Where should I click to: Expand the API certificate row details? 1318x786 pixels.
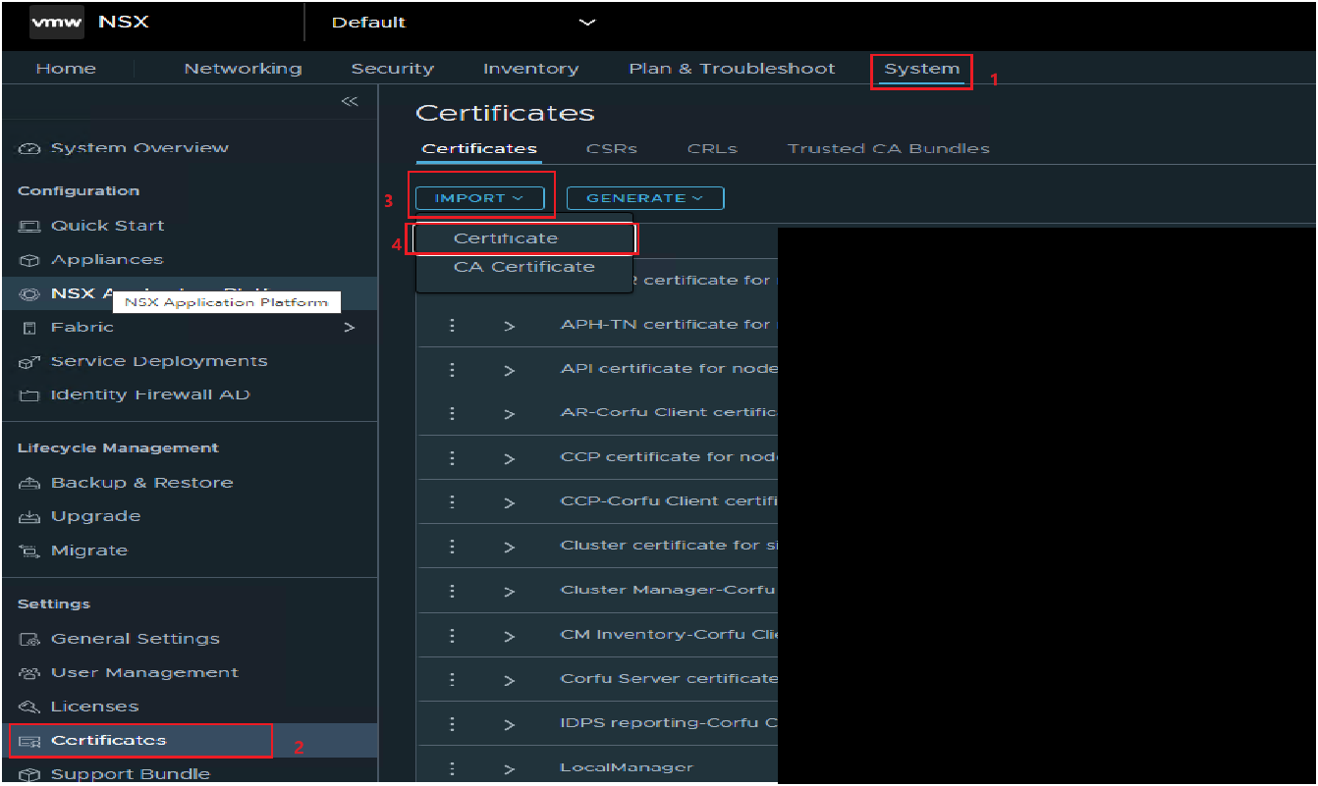pos(509,370)
